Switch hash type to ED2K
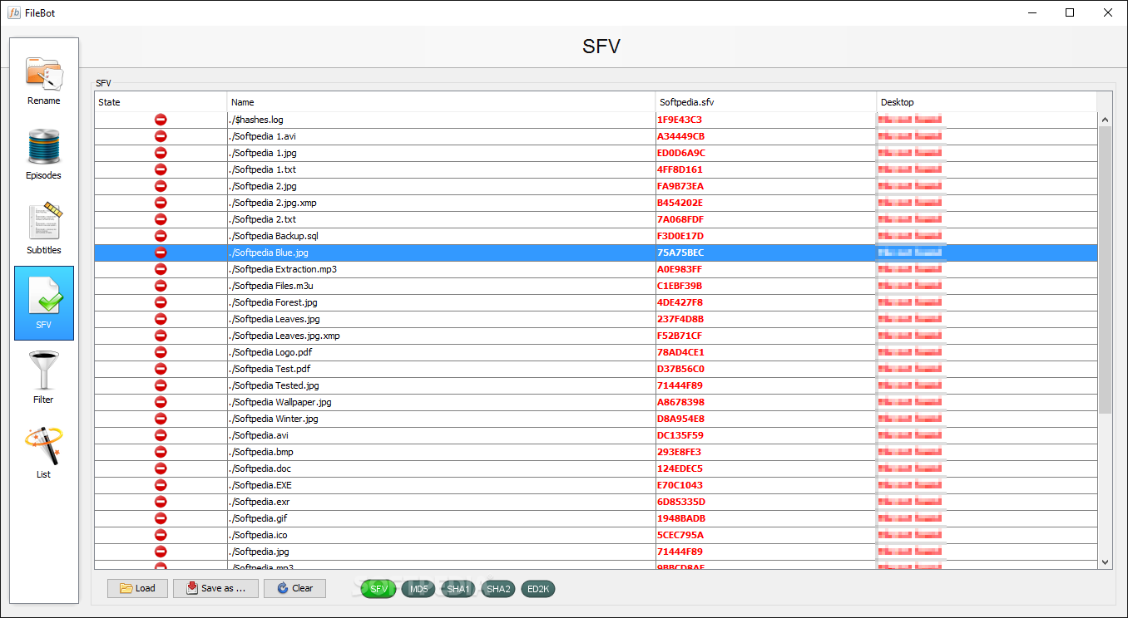 (538, 589)
